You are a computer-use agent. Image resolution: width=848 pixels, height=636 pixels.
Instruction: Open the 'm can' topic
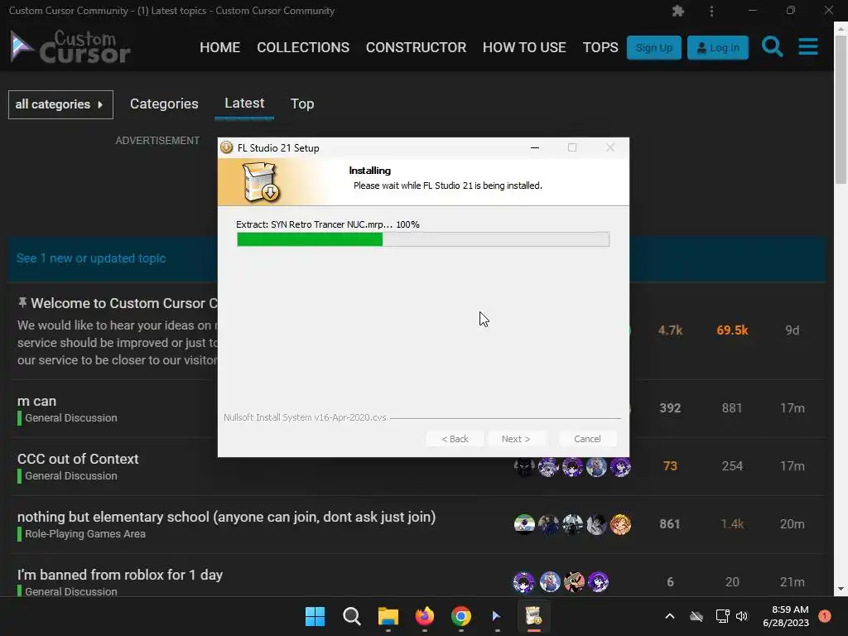click(x=36, y=402)
